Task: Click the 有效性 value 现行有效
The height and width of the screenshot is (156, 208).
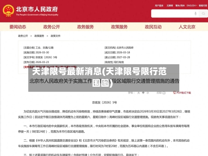Action: (x=119, y=62)
